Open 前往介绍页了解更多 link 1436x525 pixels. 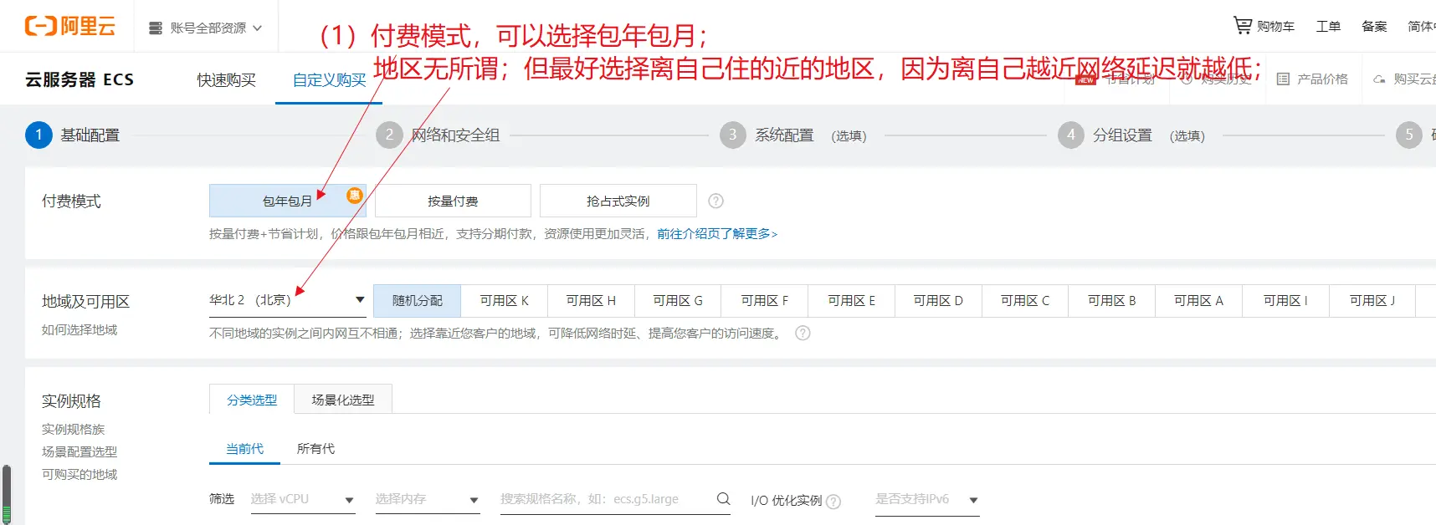coord(717,234)
